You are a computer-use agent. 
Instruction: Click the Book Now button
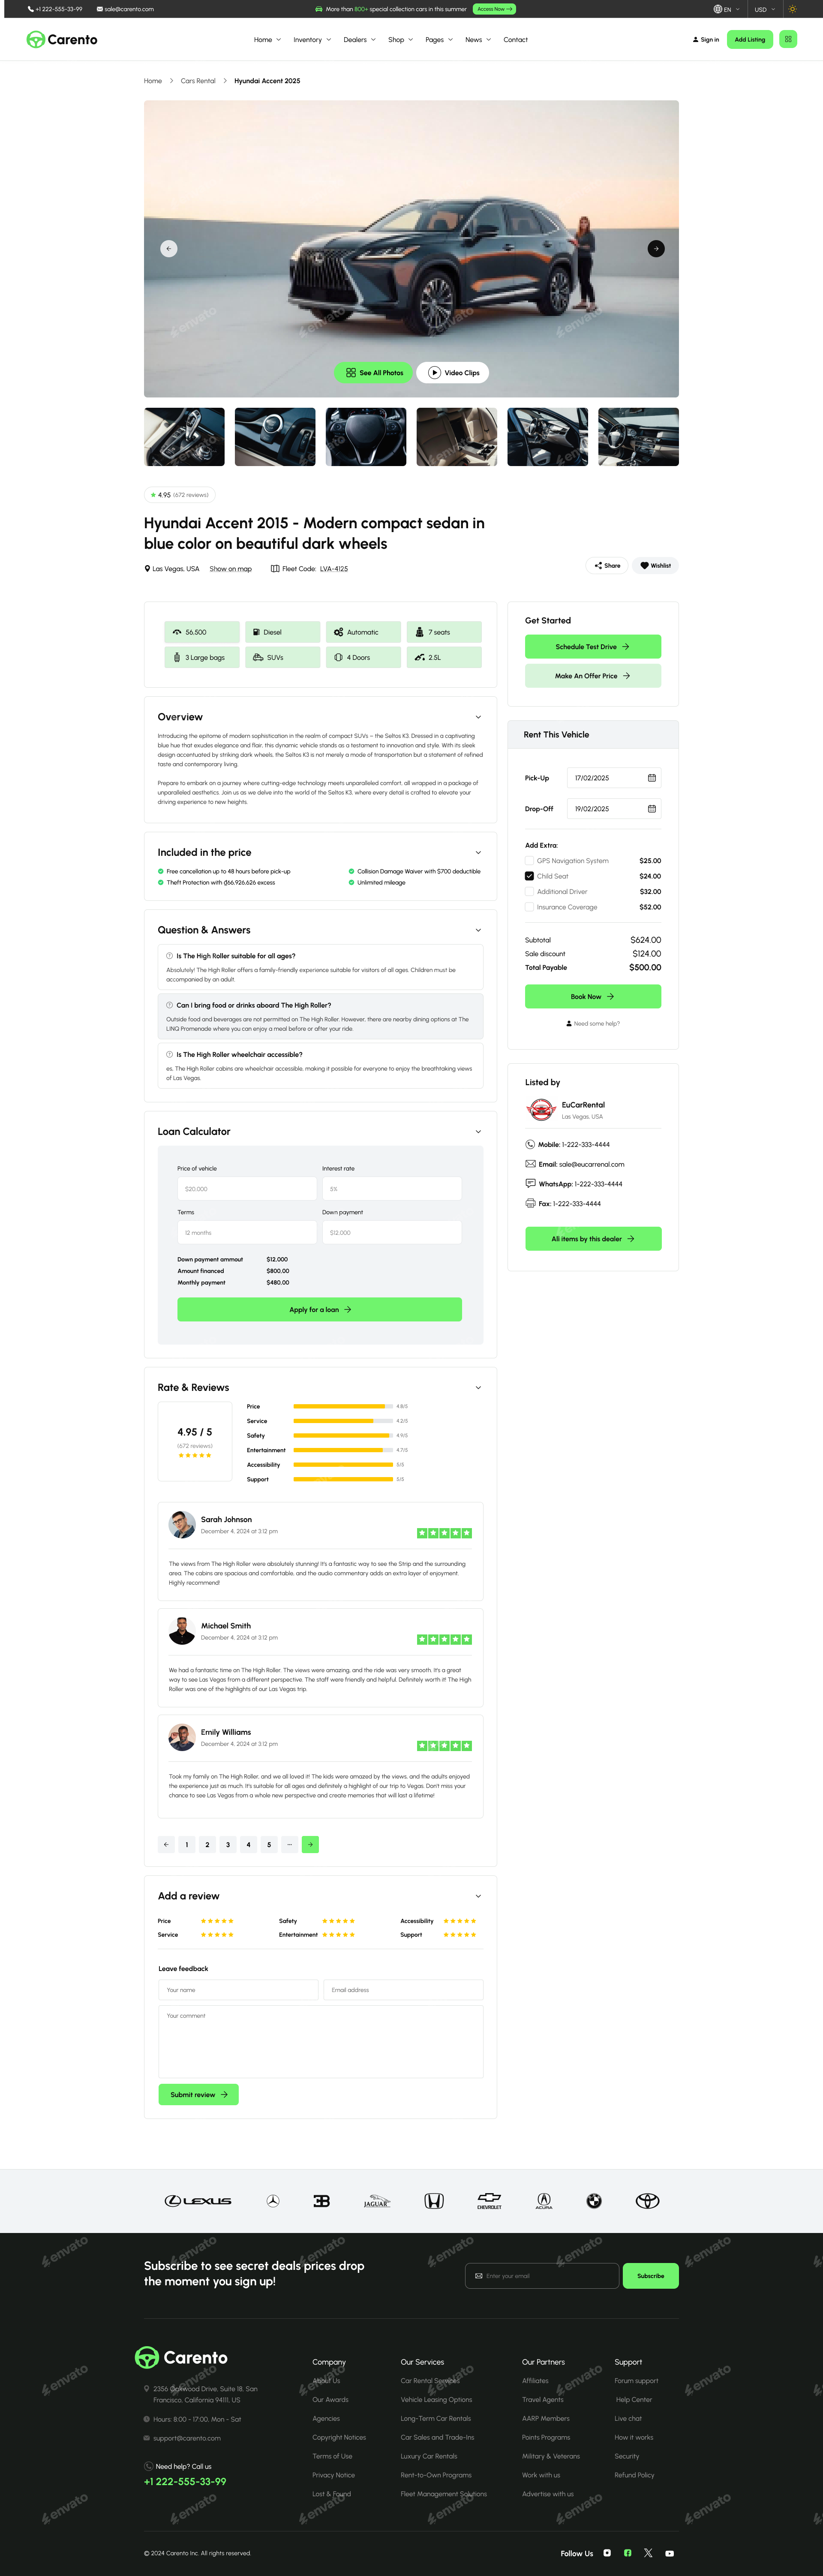(x=592, y=996)
